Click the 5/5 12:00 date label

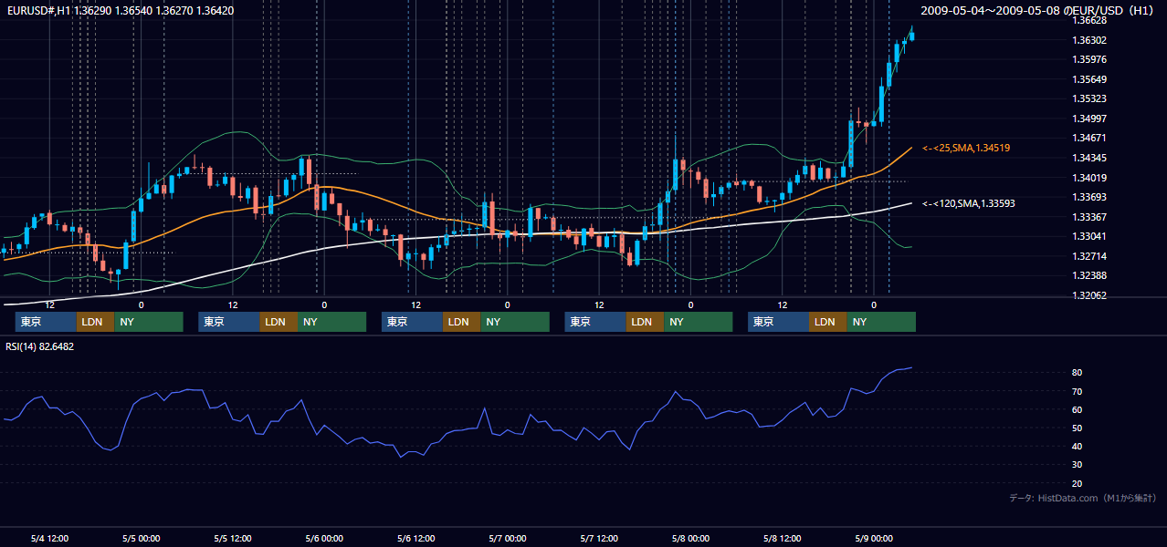point(232,538)
